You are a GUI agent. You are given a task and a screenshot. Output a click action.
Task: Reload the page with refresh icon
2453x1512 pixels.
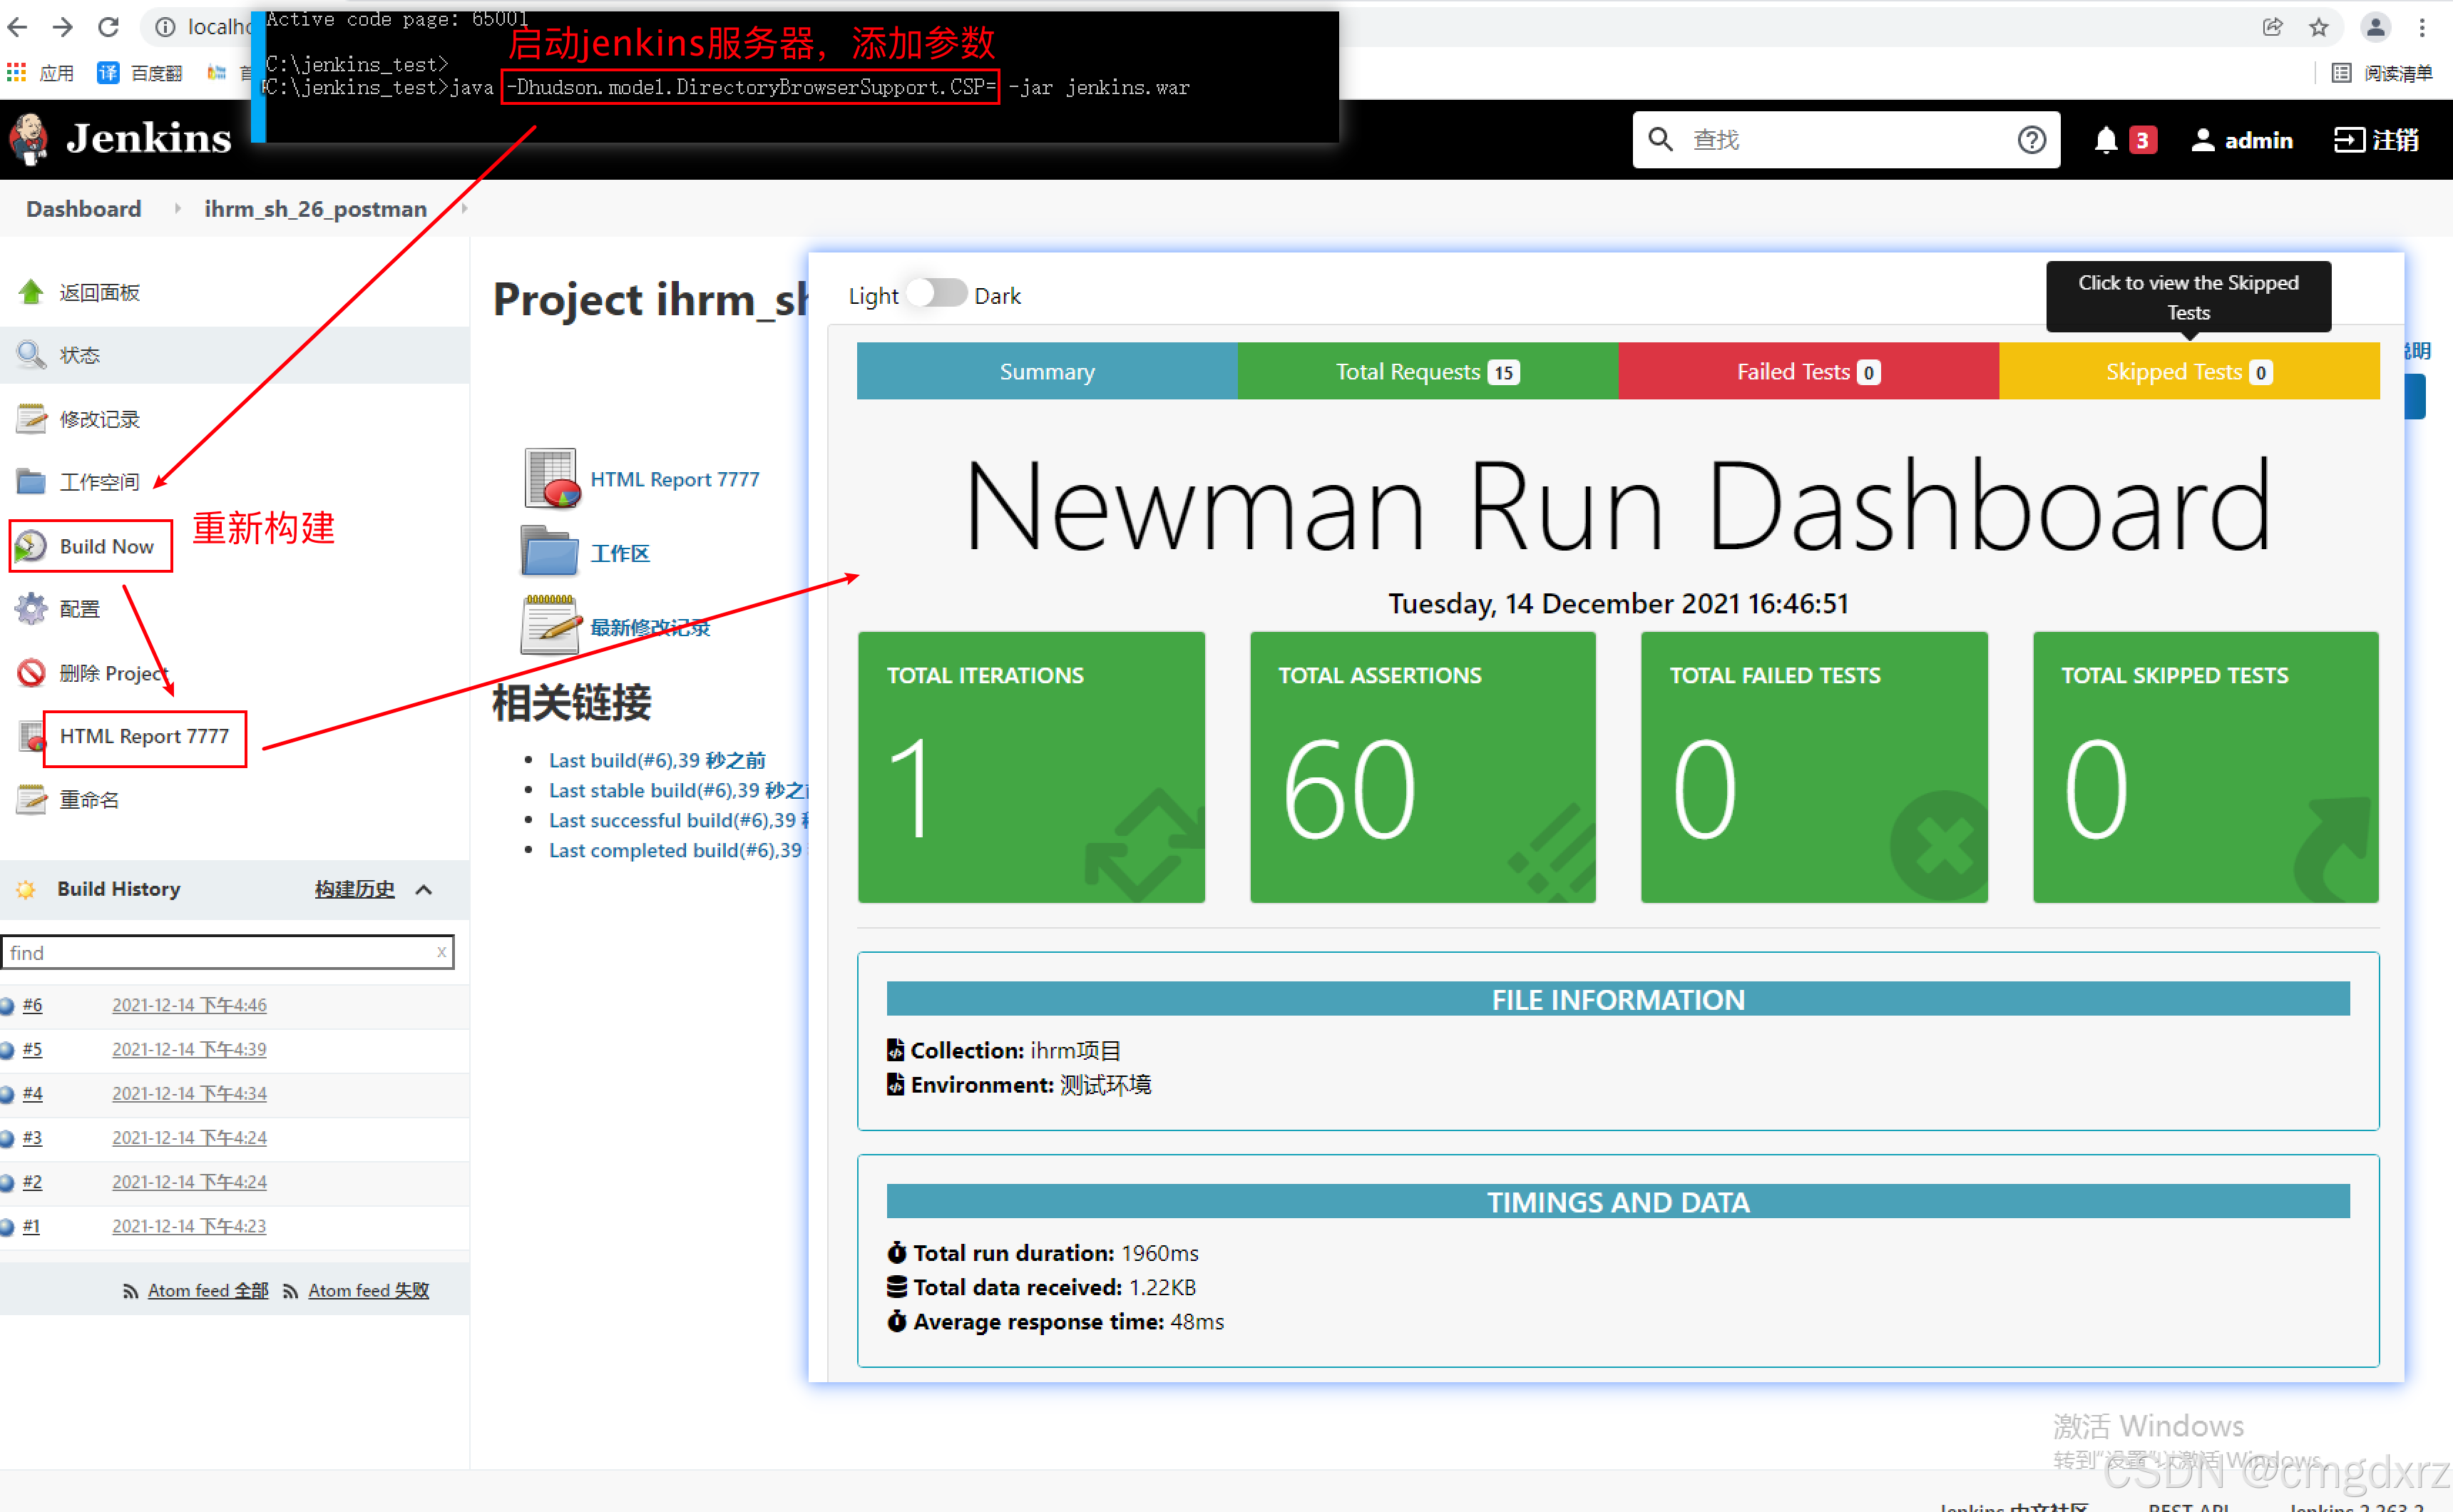[x=109, y=27]
